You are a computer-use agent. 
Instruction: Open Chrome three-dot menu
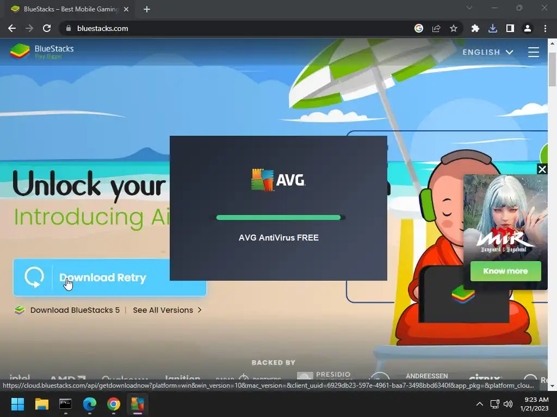coord(545,28)
